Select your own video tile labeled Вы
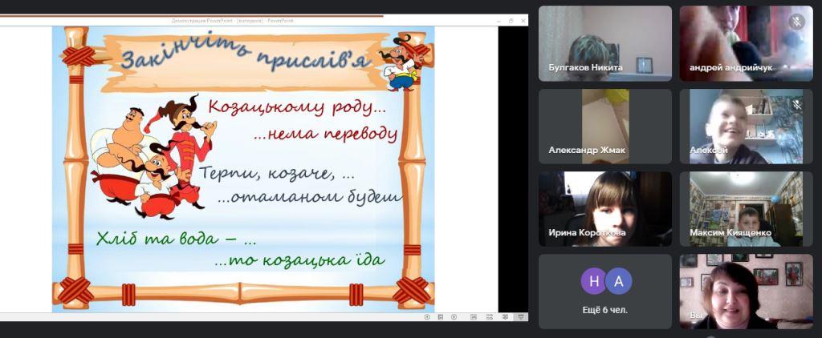The image size is (822, 338). click(x=746, y=292)
